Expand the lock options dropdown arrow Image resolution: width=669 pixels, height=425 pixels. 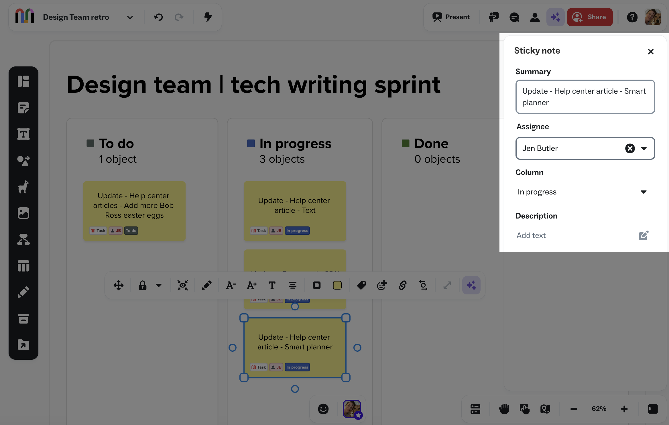point(159,285)
